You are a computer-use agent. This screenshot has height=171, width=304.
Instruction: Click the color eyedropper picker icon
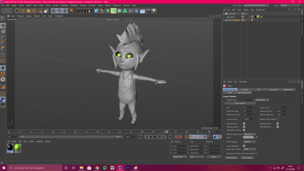256,137
